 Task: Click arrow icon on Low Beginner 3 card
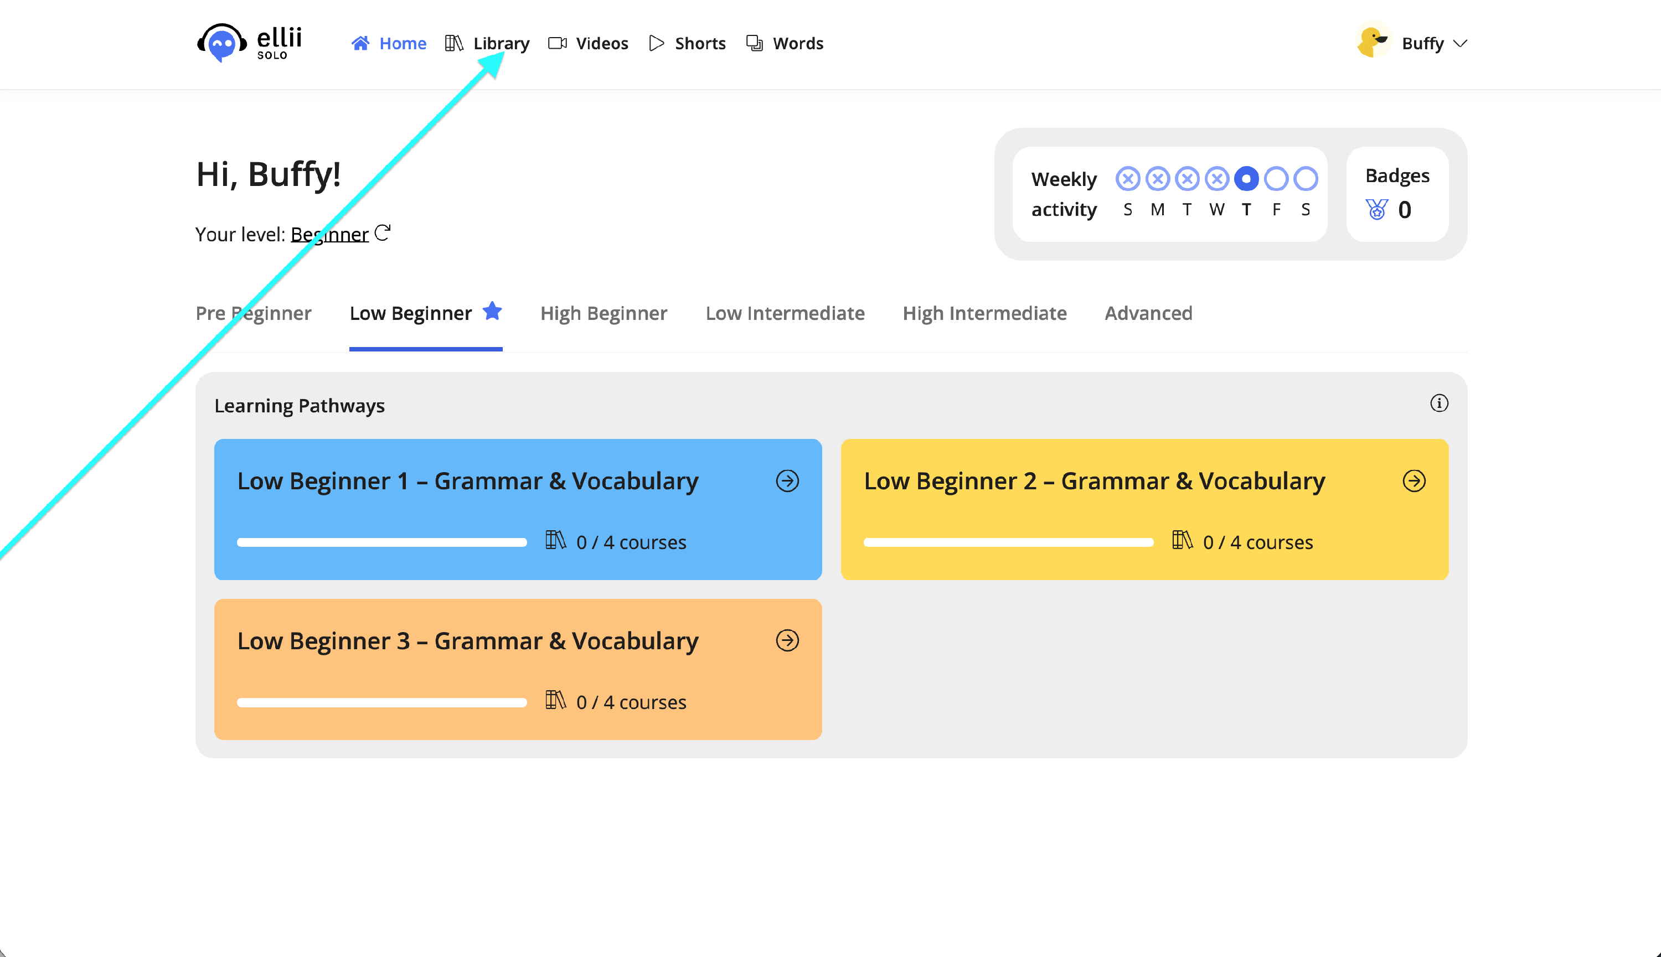pos(787,641)
